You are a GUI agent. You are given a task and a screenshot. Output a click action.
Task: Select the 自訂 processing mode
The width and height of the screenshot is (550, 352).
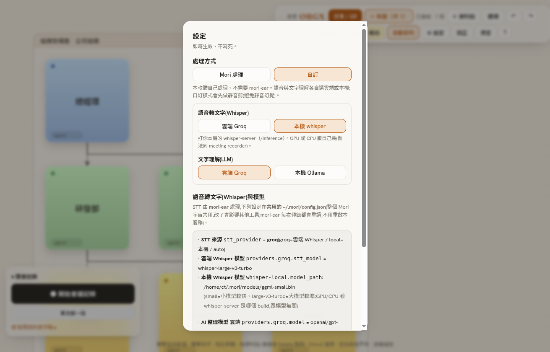point(313,75)
